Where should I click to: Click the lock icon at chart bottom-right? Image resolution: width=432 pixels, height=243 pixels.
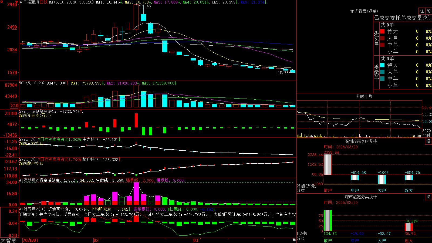[x=294, y=240]
